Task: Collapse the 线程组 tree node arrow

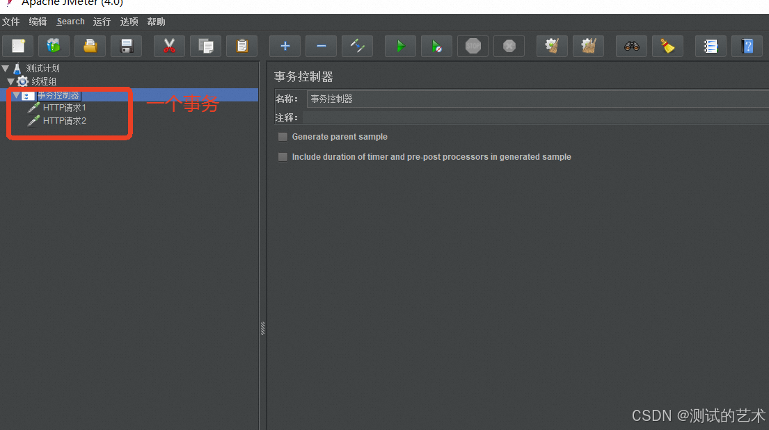Action: 11,81
